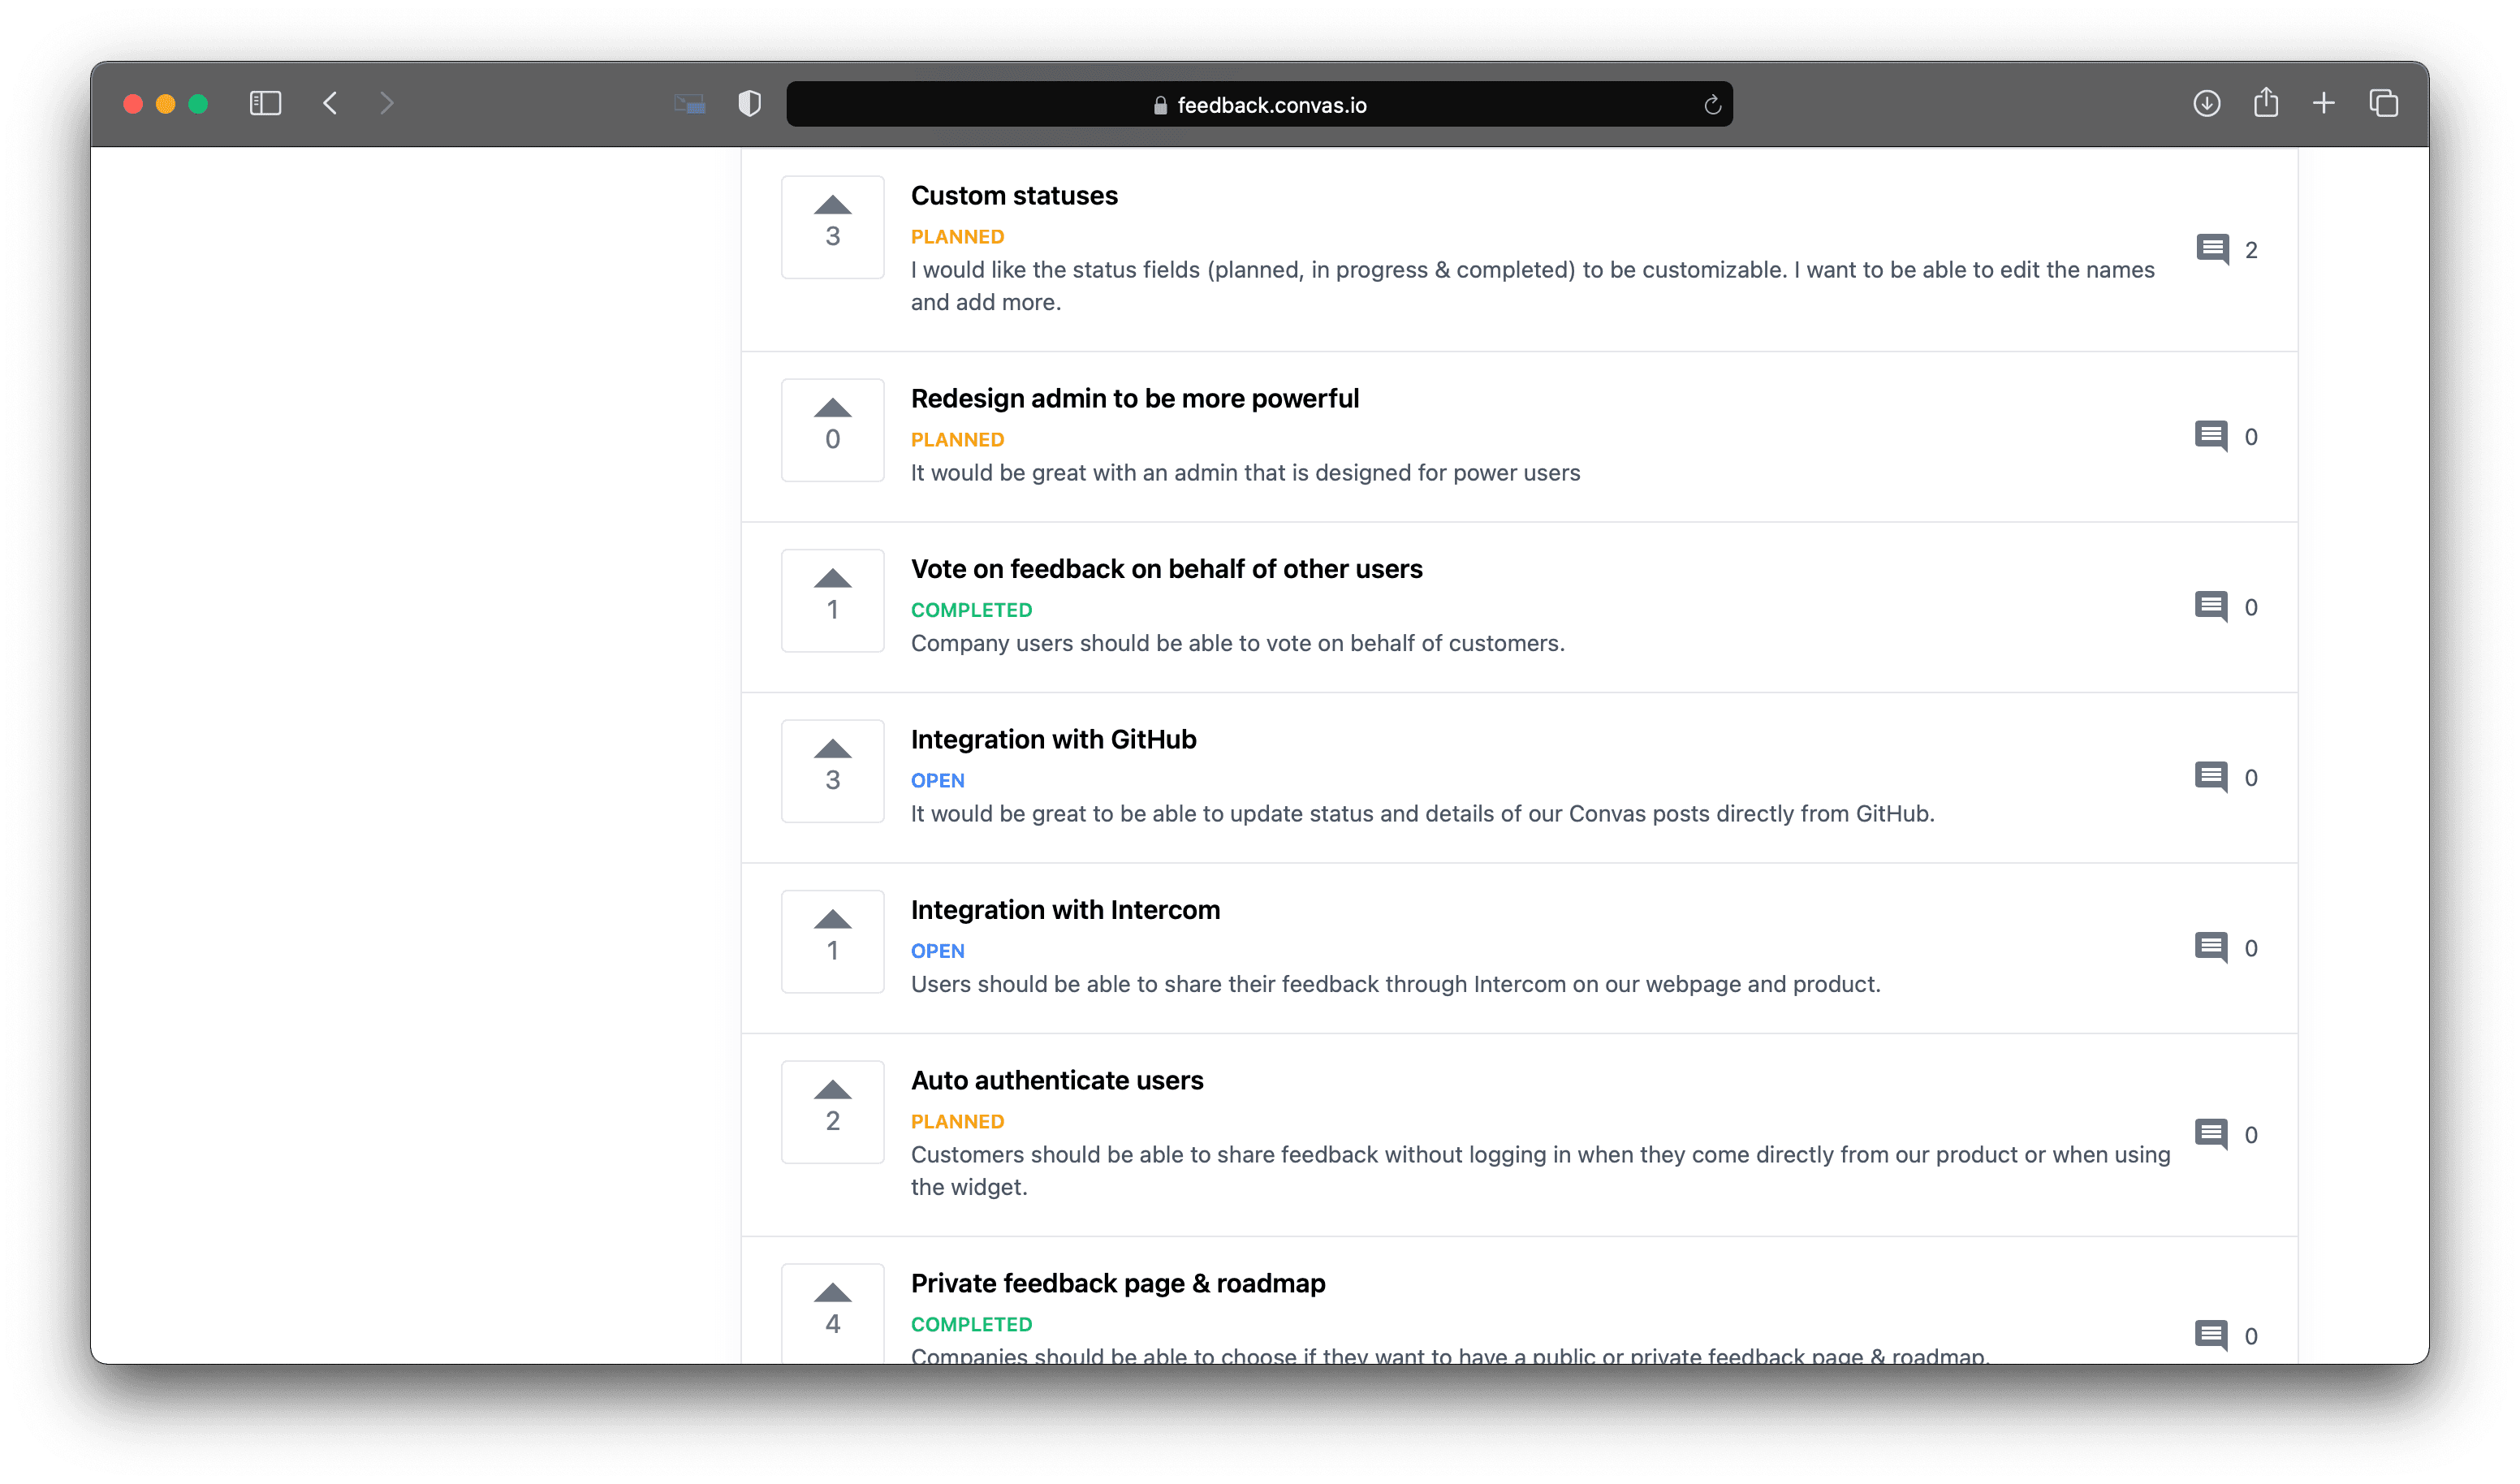Viewport: 2520px width, 1484px height.
Task: Go back to the previous page
Action: [x=330, y=103]
